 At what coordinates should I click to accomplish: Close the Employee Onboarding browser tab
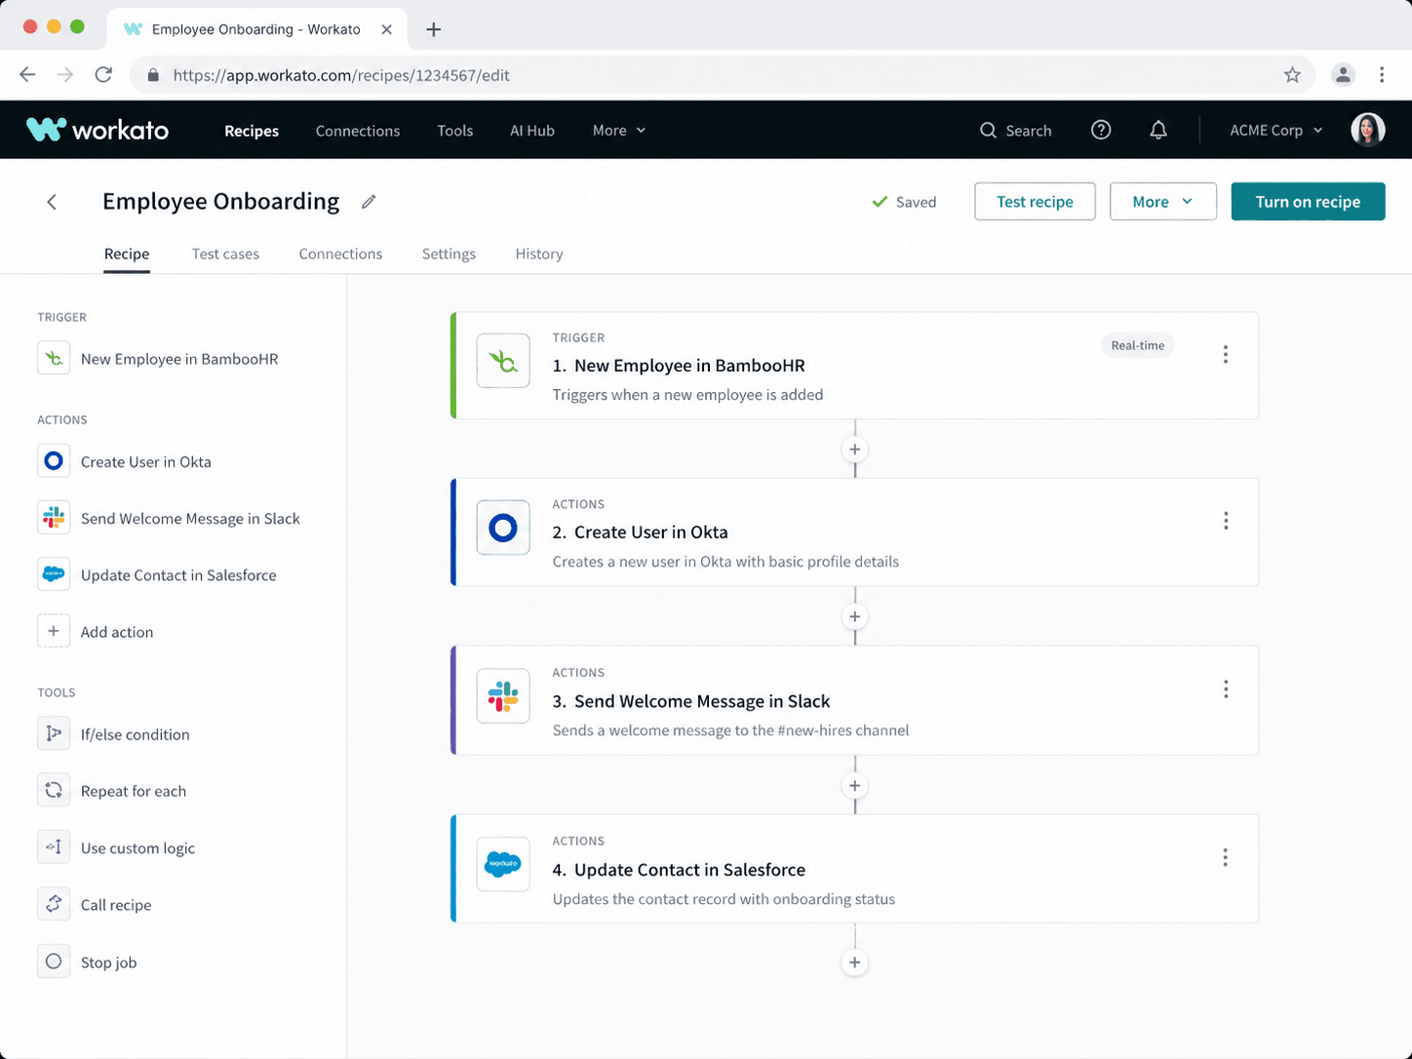387,29
